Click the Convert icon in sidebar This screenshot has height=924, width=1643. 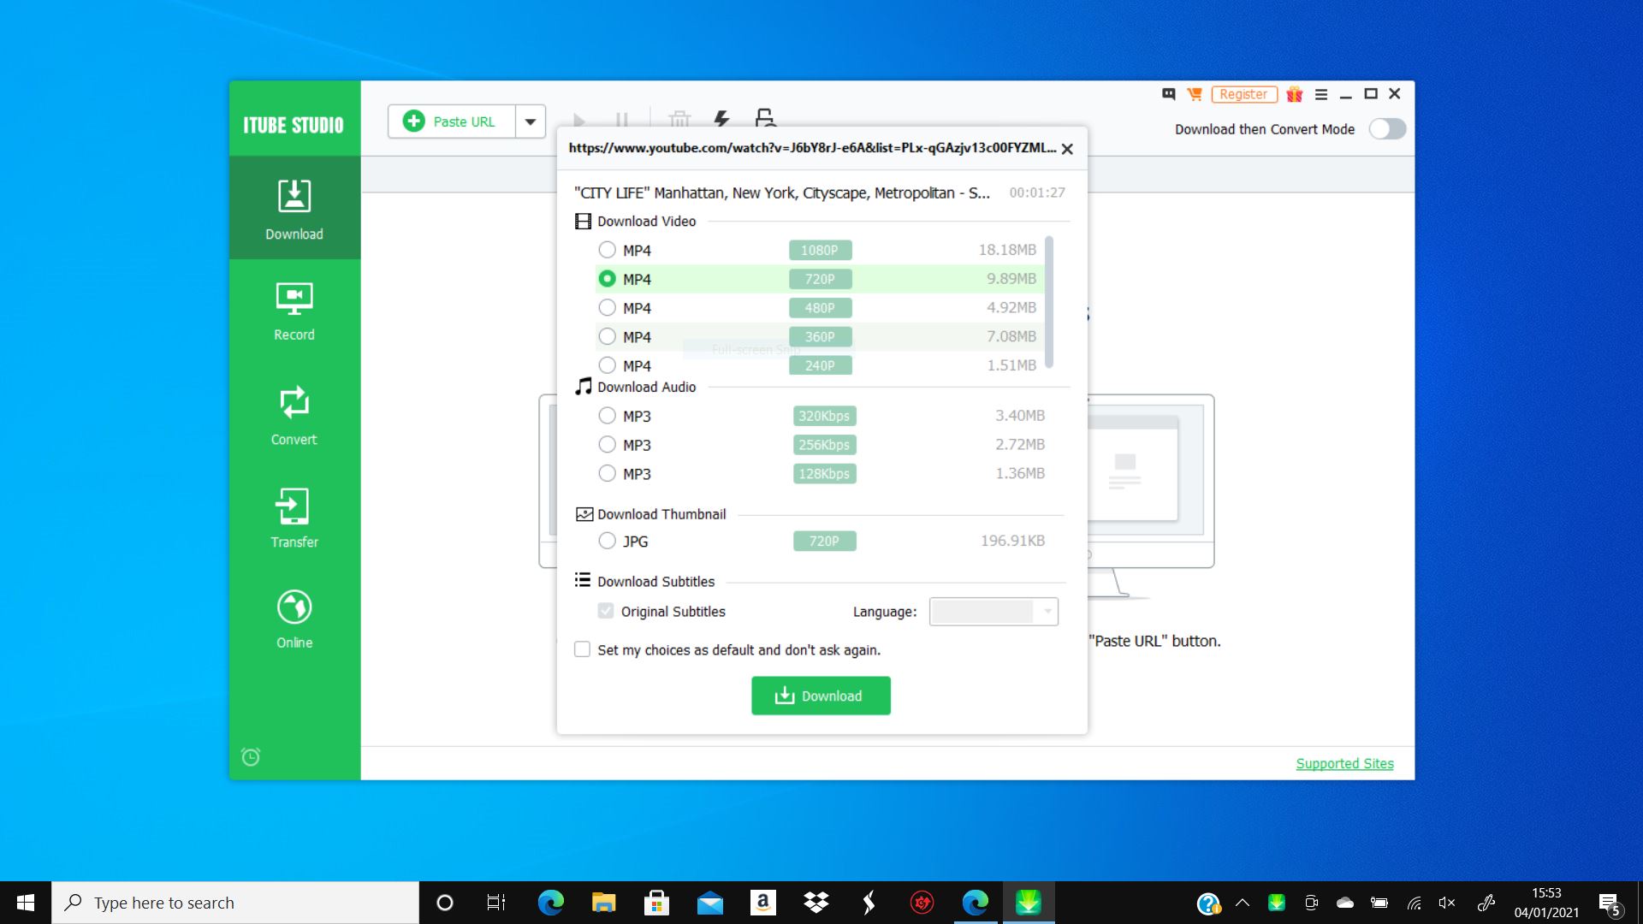(294, 417)
